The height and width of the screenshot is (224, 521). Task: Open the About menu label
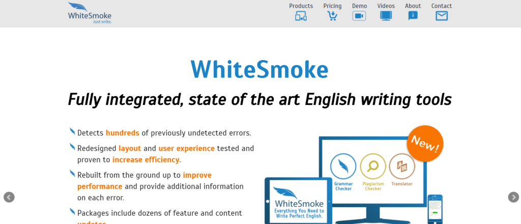(x=413, y=6)
